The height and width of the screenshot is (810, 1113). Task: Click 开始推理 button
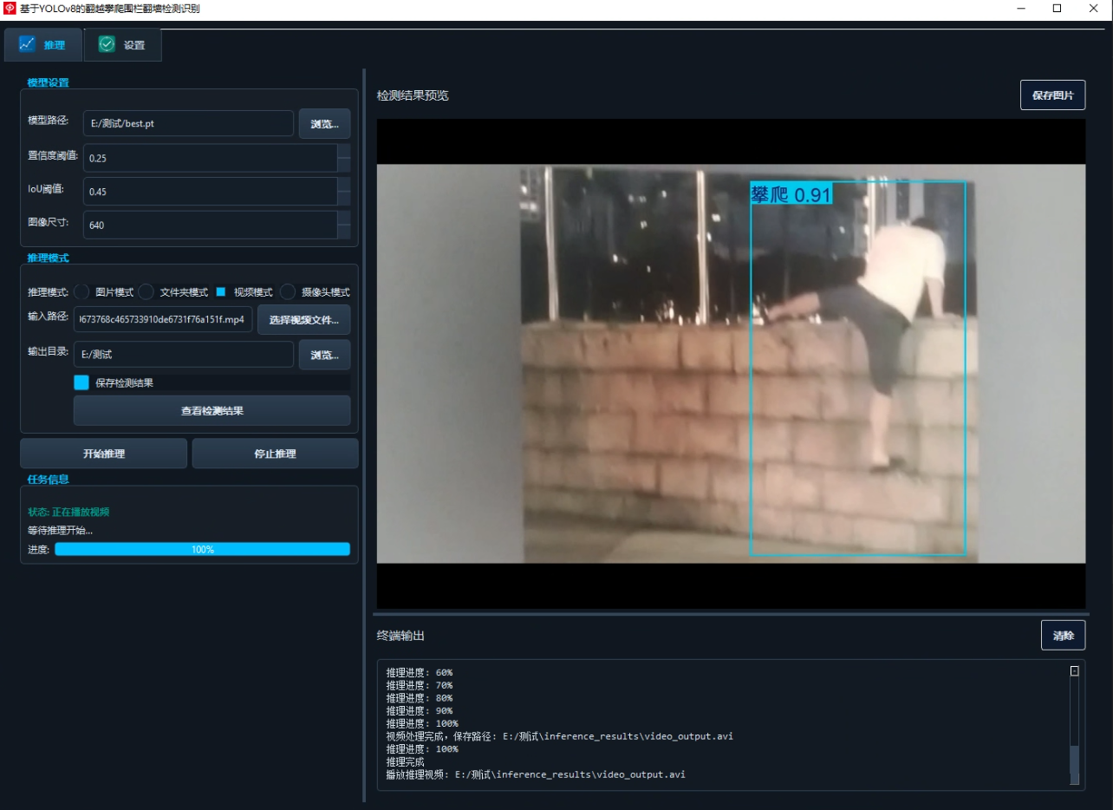click(104, 454)
